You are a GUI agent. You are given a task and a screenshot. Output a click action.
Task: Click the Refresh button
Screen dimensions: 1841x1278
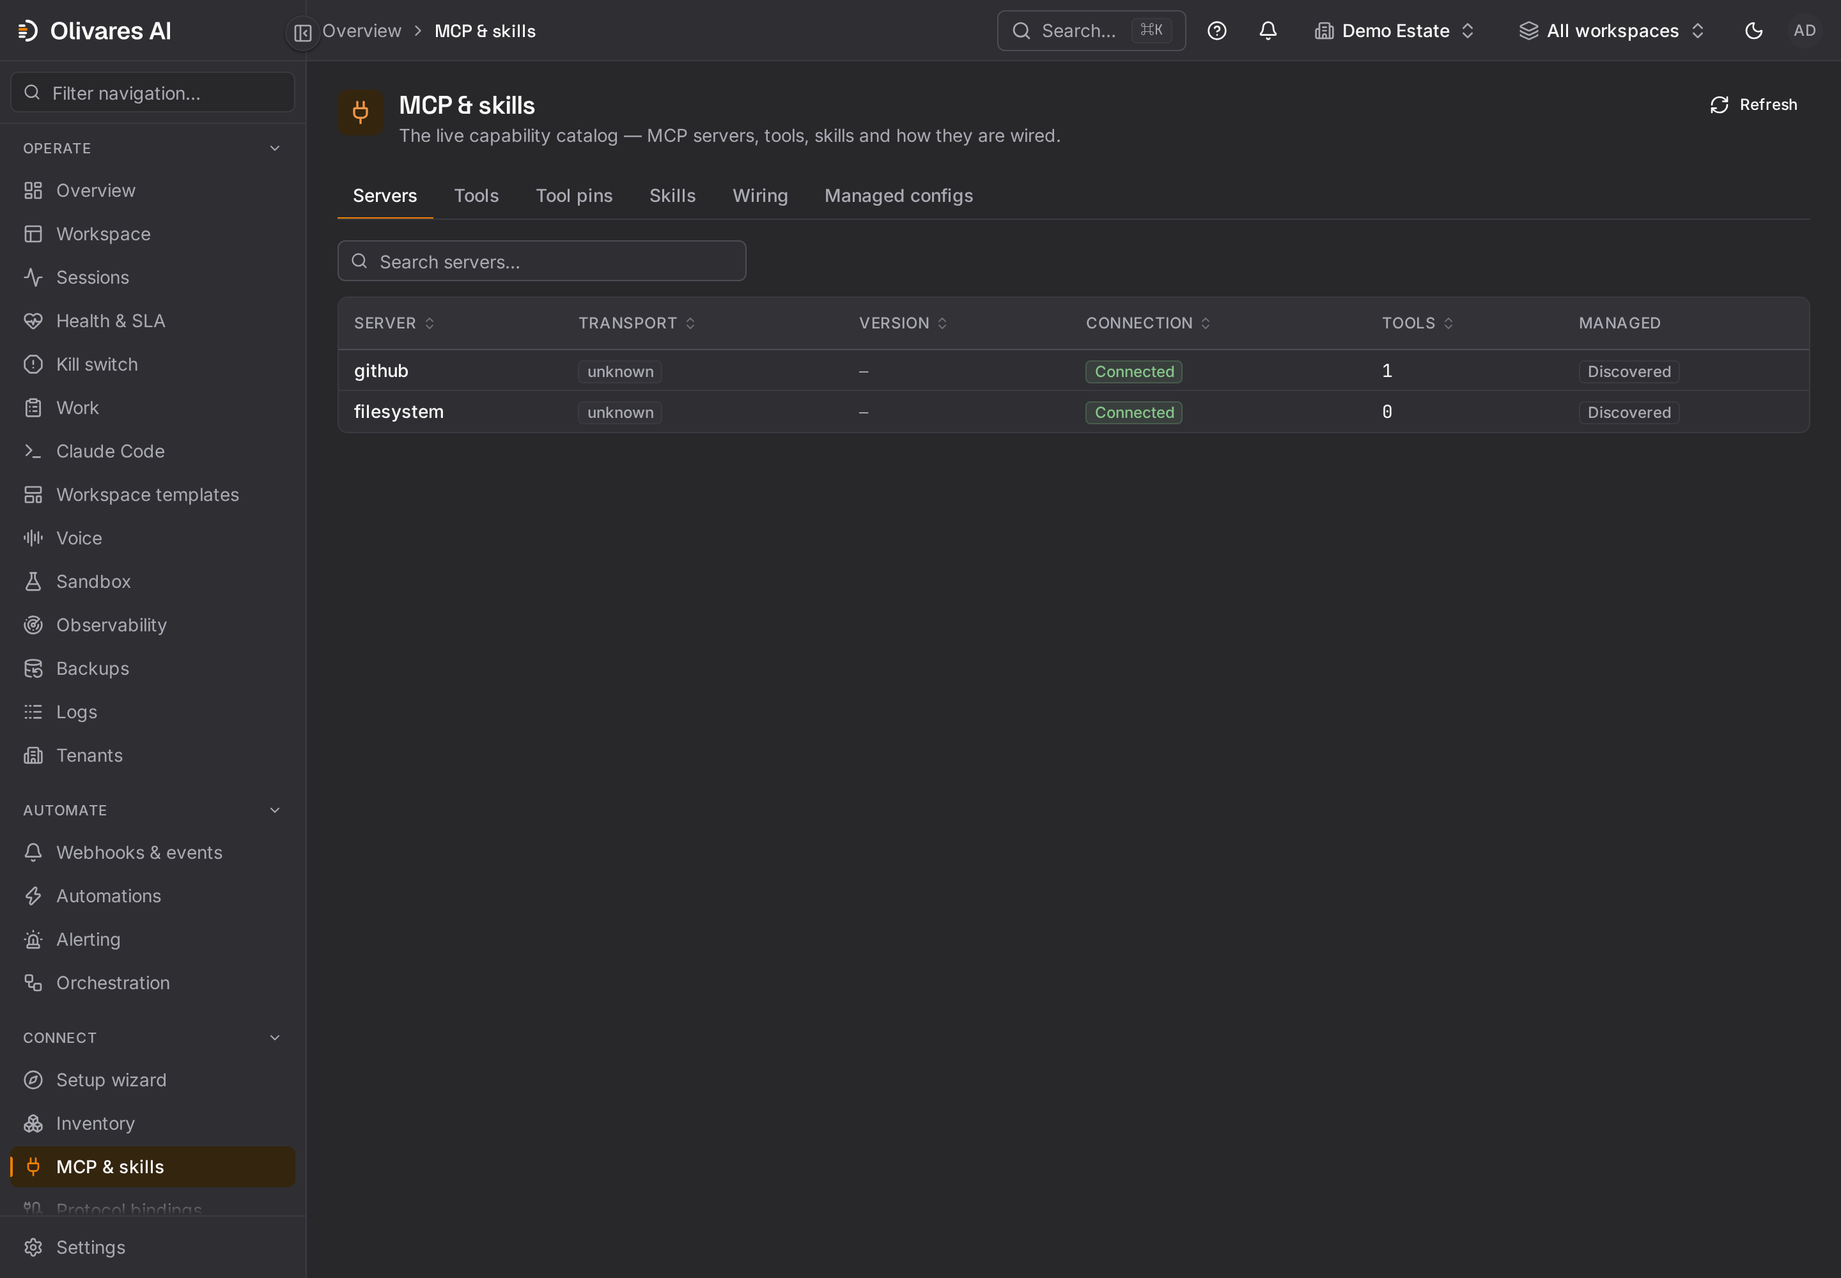[1753, 105]
